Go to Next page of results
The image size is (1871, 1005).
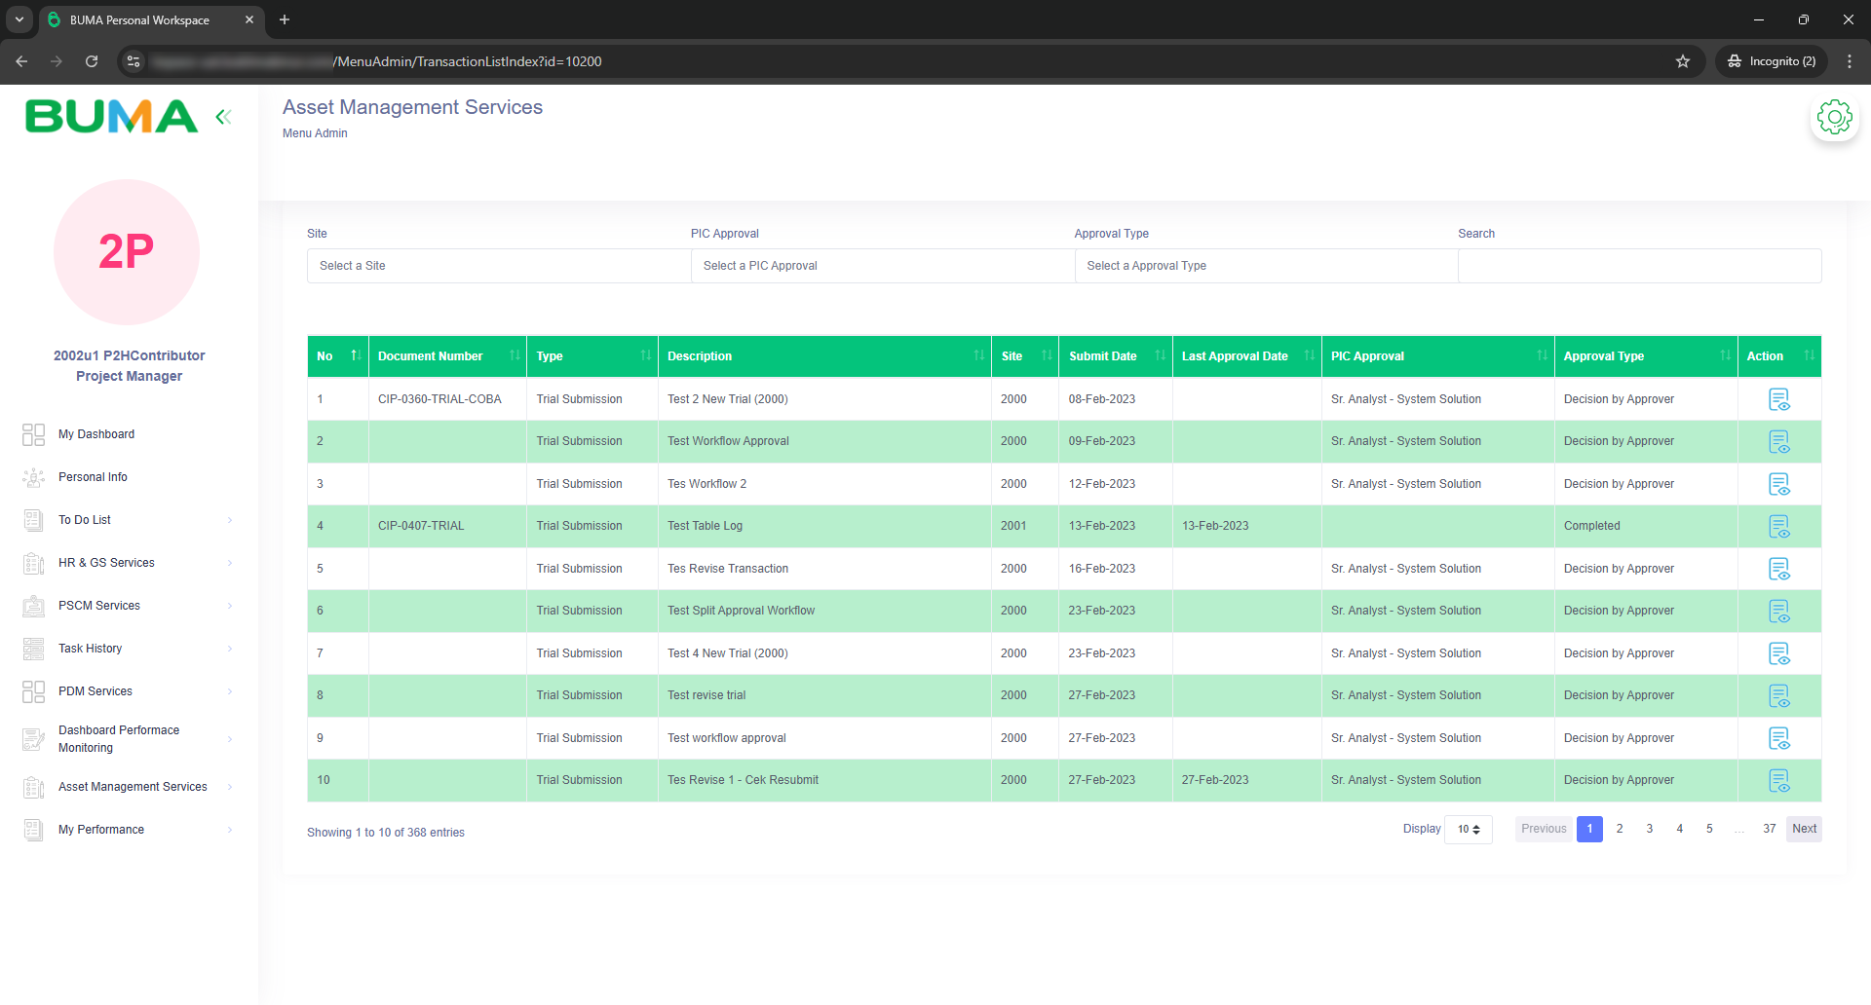[x=1804, y=829]
